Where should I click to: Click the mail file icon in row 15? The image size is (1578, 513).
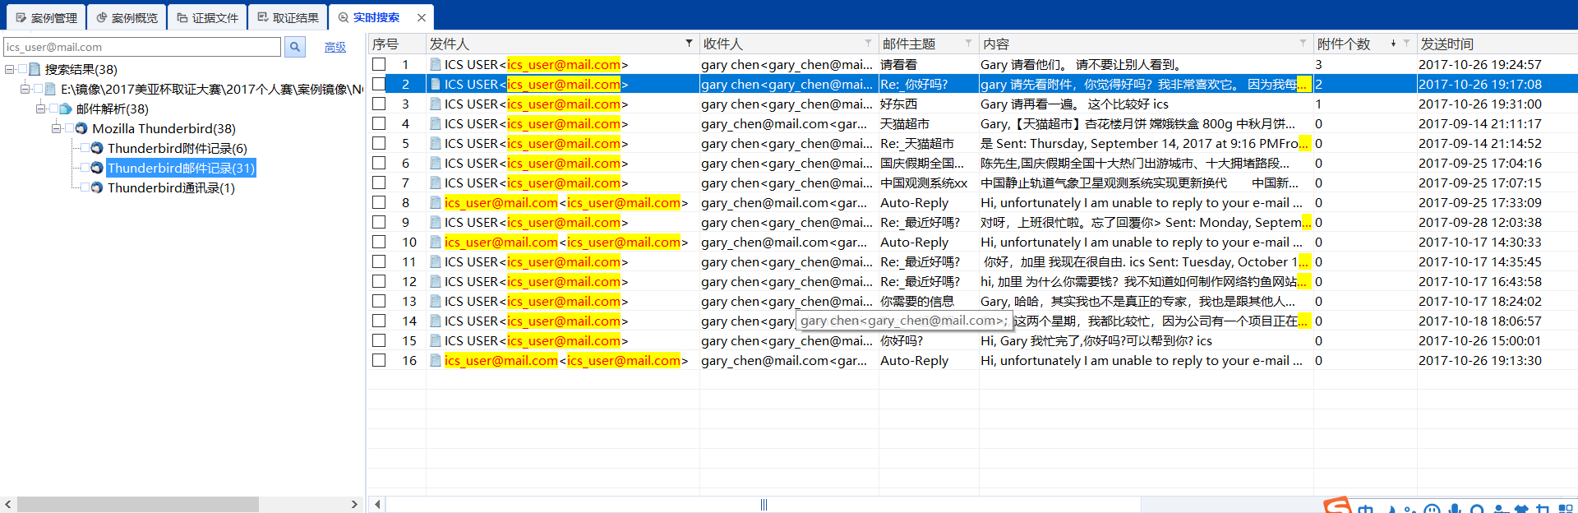tap(436, 340)
